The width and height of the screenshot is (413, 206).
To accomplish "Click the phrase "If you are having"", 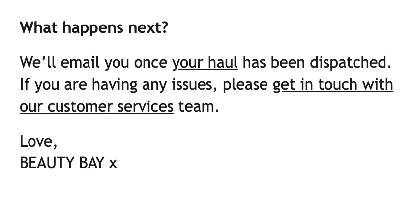I will click(71, 85).
